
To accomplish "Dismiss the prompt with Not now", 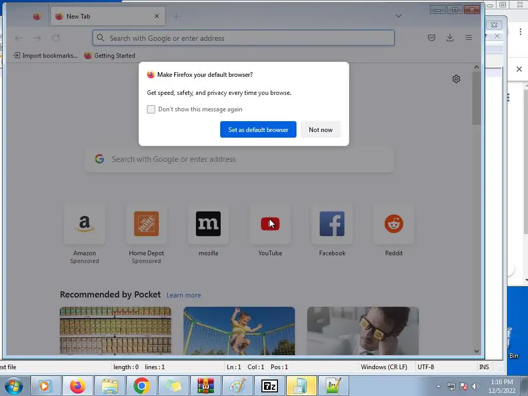I will click(321, 129).
